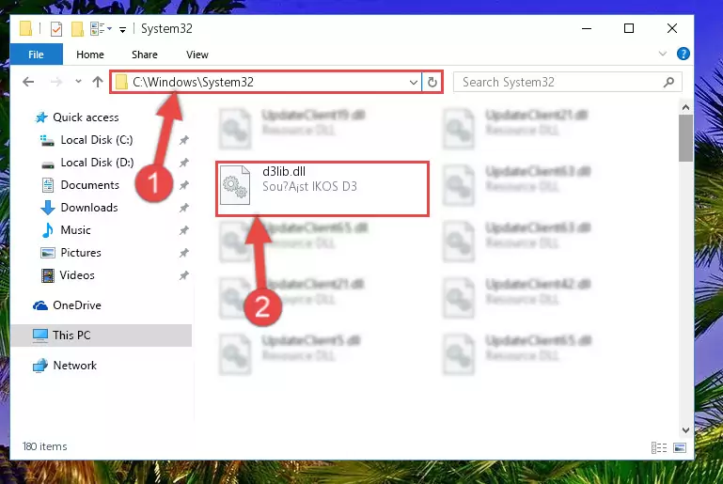Image resolution: width=723 pixels, height=484 pixels.
Task: Unpin Local Disk (C:) using its pin icon
Action: pos(184,140)
